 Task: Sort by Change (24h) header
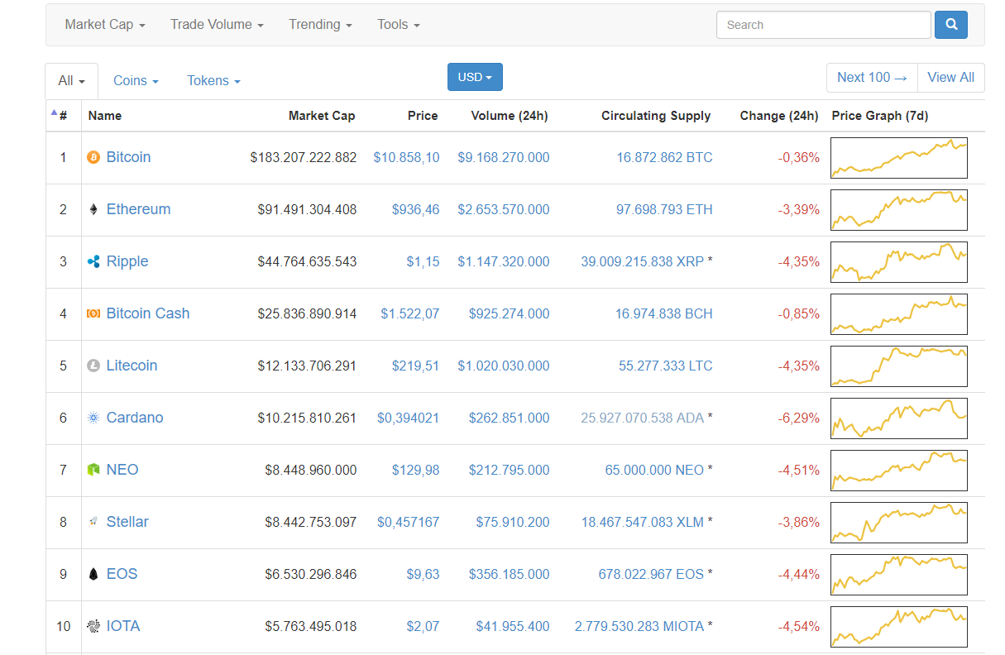[779, 116]
